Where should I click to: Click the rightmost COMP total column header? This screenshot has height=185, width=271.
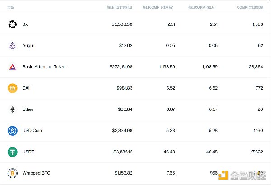pos(250,8)
